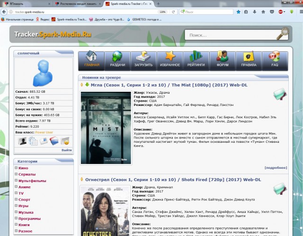
Task: Open a new browser tab
Action: click(x=158, y=4)
